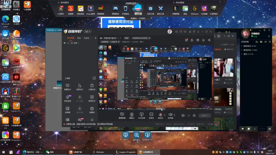Viewport: 276px width, 155px height.
Task: Click the 修改 title button
Action: [x=127, y=38]
